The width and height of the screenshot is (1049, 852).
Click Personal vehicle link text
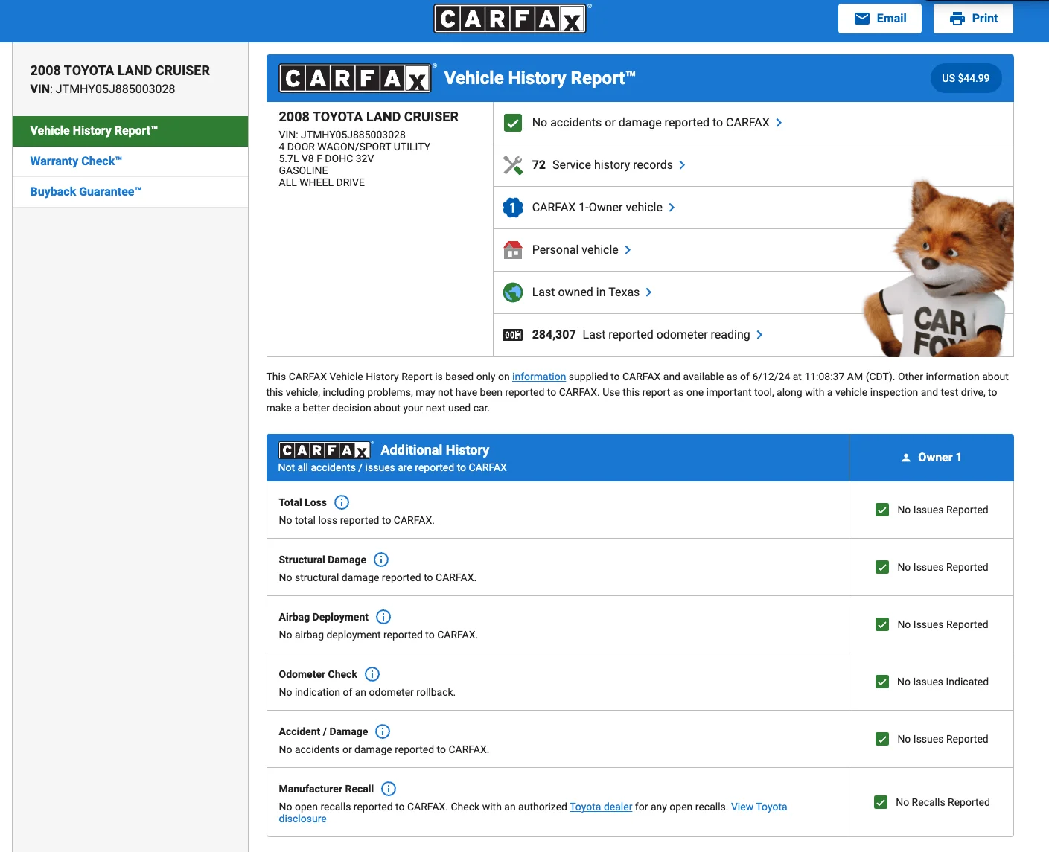click(x=575, y=250)
